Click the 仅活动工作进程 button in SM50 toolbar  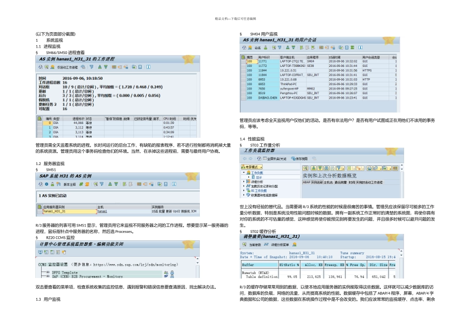pyautogui.click(x=67, y=67)
